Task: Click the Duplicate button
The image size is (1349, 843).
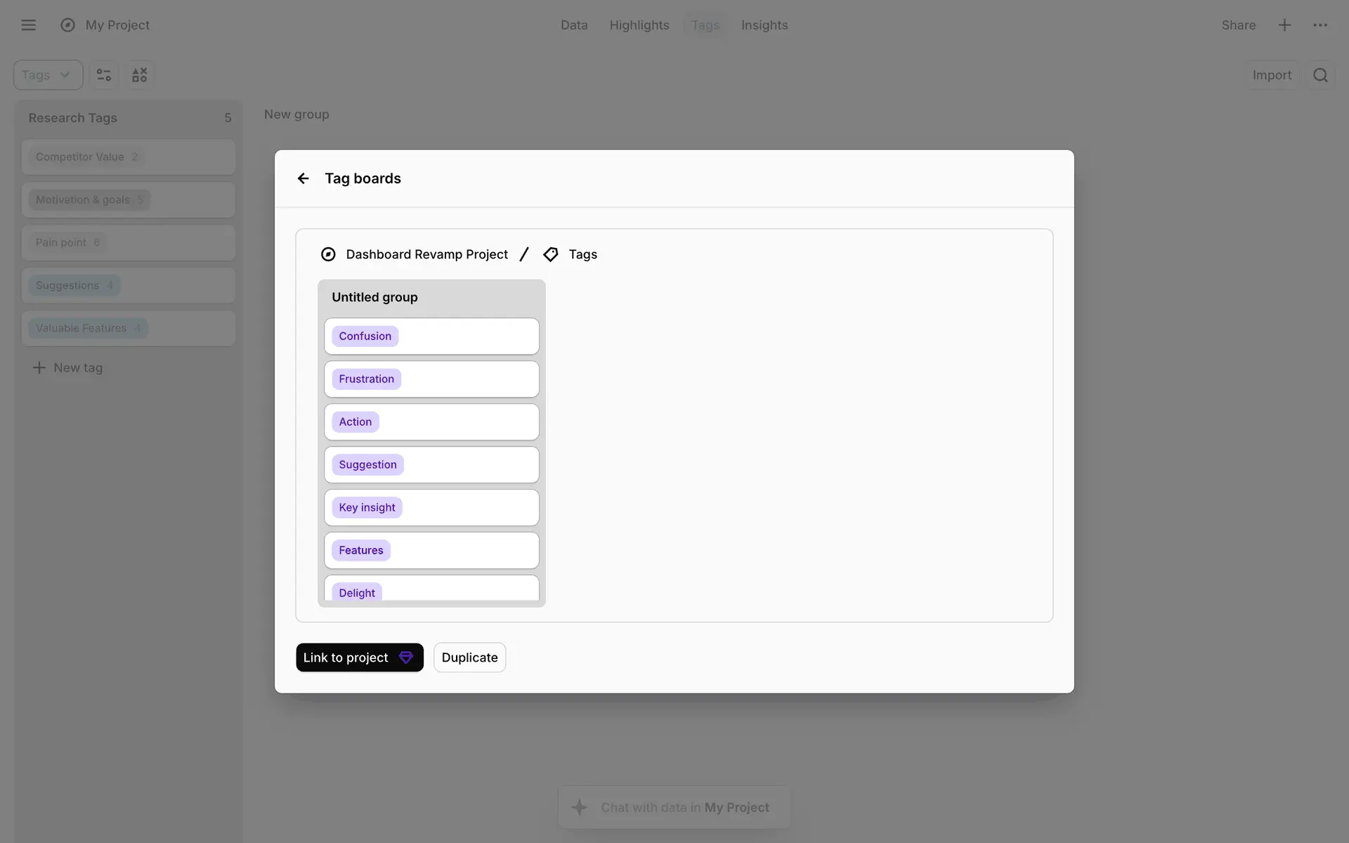Action: click(469, 658)
